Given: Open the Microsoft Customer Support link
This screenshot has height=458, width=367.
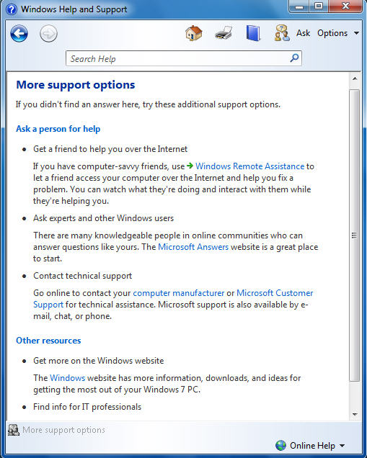Looking at the screenshot, I should point(275,293).
